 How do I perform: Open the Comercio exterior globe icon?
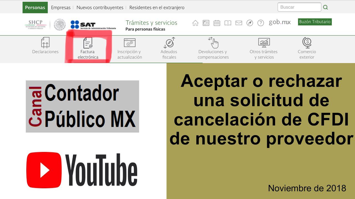tap(307, 43)
